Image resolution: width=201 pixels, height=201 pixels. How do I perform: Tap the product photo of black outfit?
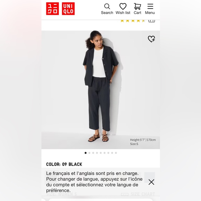tap(101, 90)
